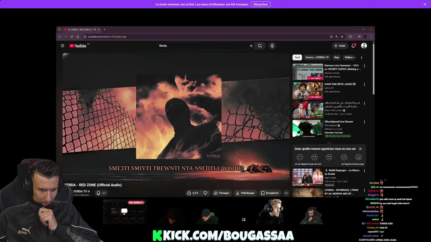431x242 pixels.
Task: Open the subscription notification bell dropdown
Action: (101, 193)
